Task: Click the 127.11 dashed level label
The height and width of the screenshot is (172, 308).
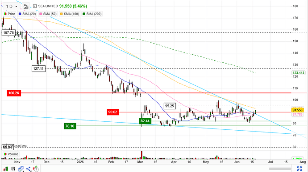Action: [x=38, y=69]
